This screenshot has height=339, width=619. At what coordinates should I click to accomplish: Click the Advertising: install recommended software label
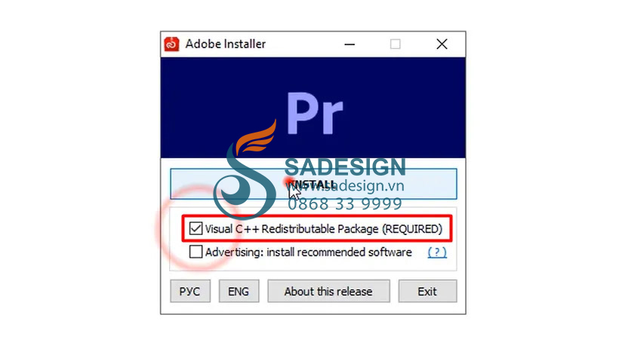pyautogui.click(x=308, y=252)
